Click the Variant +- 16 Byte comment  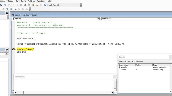tap(31, 33)
